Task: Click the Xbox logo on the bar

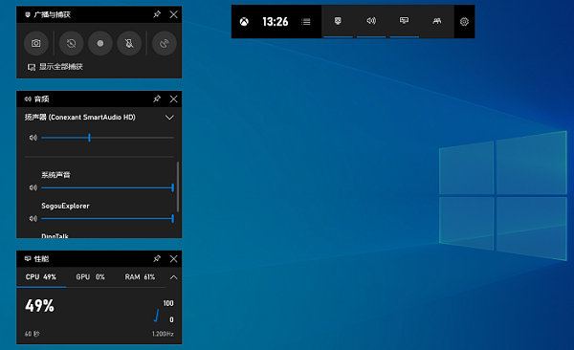Action: click(244, 22)
